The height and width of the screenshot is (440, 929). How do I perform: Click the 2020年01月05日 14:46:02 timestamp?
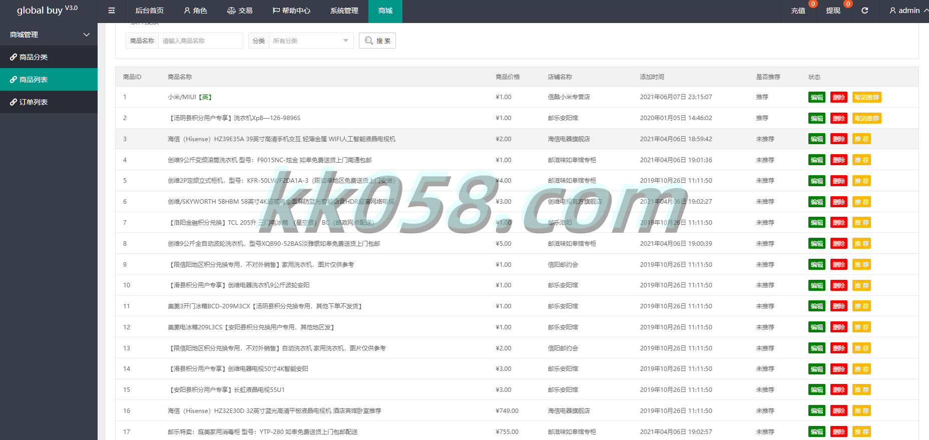(676, 118)
